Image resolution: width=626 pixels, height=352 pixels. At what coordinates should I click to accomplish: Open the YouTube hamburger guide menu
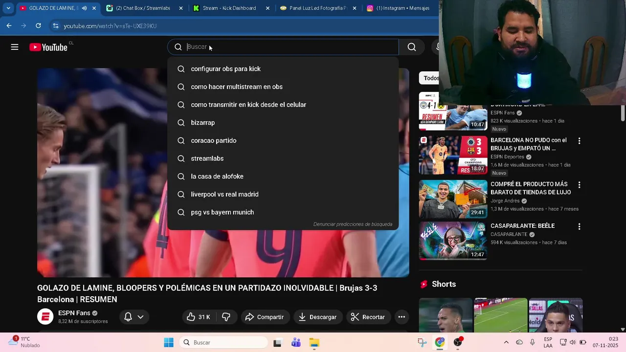(15, 47)
